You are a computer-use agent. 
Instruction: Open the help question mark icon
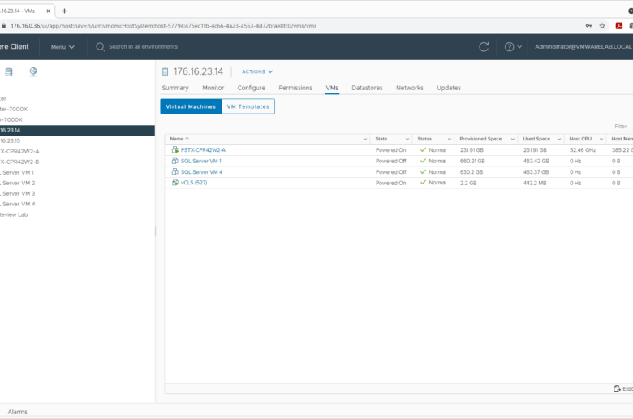coord(509,47)
